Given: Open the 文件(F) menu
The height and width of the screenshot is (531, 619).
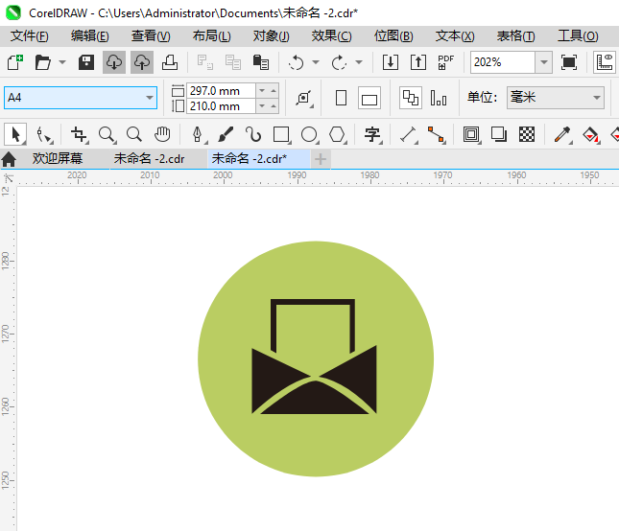Looking at the screenshot, I should 30,36.
